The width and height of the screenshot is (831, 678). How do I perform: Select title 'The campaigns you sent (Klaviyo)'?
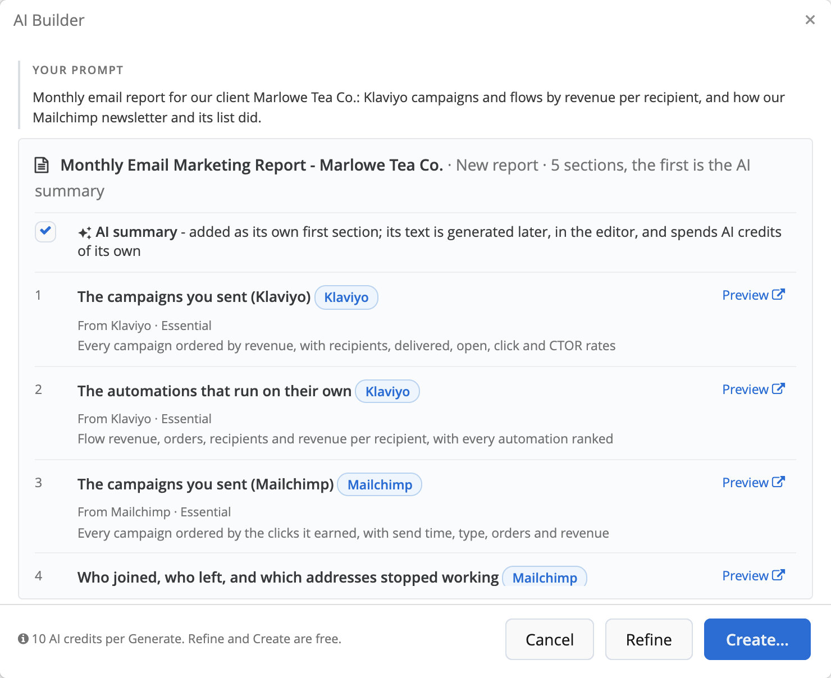pyautogui.click(x=194, y=297)
